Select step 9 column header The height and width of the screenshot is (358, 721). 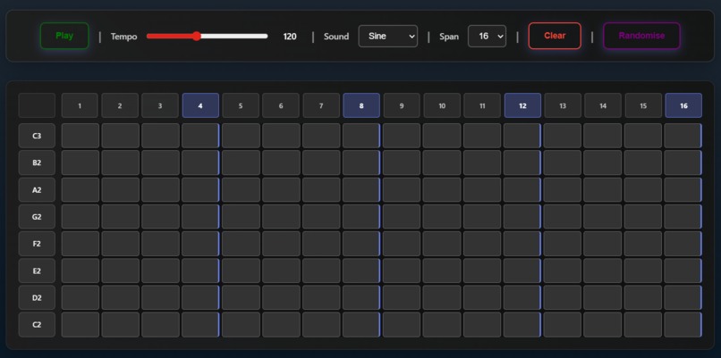(x=402, y=105)
